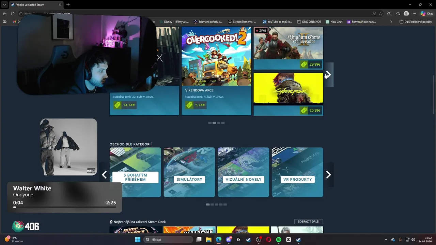Screen dimensions: 436x245
Task: Open Task View in the taskbar
Action: coord(199,240)
